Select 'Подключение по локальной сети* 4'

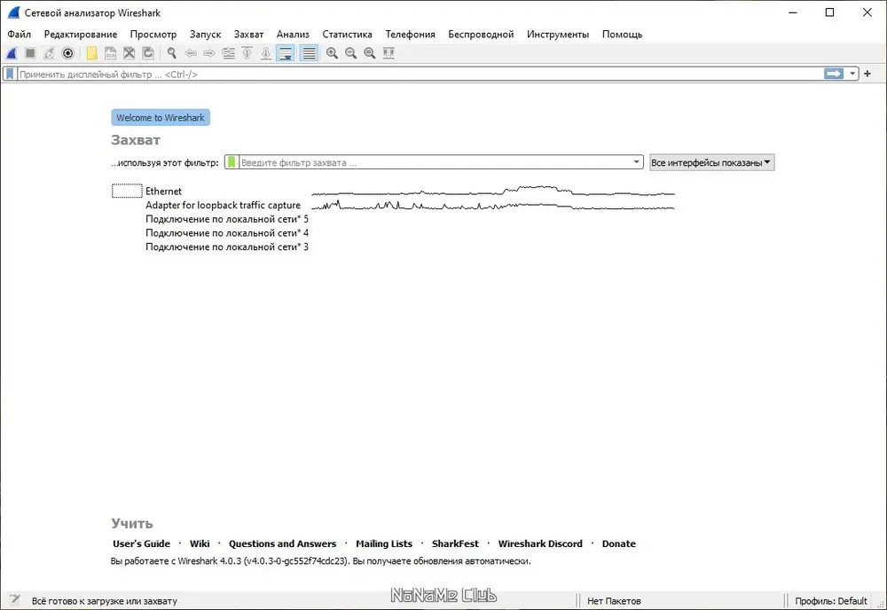click(227, 233)
